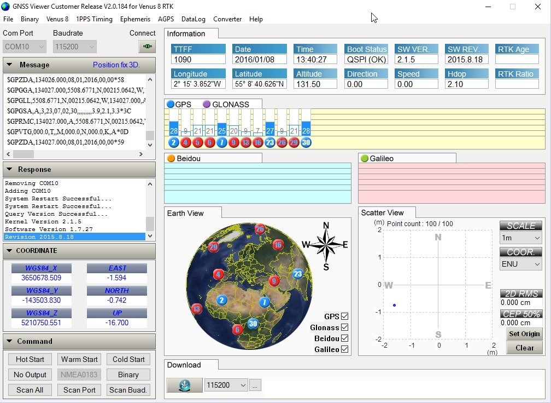Viewport: 551px width, 403px height.
Task: Click the Download firmware globe icon
Action: [x=184, y=385]
